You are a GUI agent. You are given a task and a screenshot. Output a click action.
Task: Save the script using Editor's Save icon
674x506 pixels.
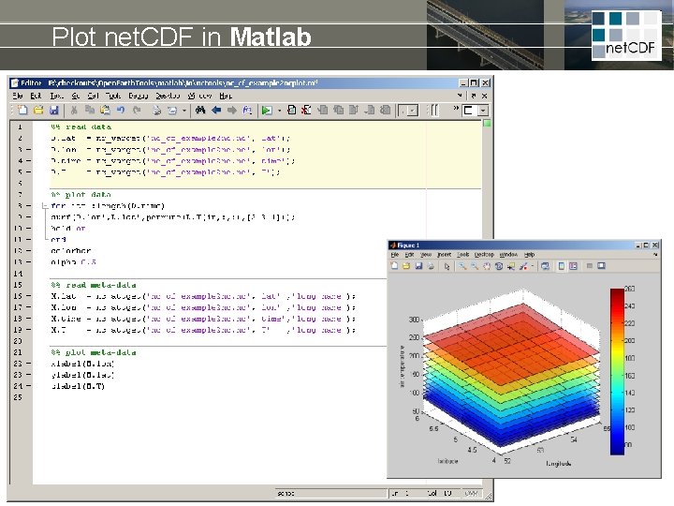(x=53, y=111)
